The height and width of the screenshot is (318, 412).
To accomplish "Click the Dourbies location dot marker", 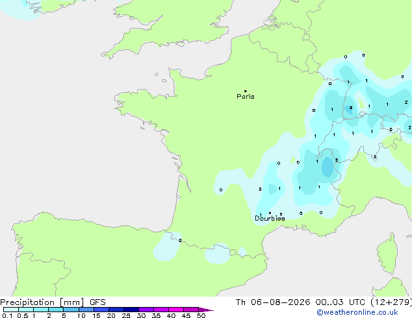I will (x=270, y=213).
